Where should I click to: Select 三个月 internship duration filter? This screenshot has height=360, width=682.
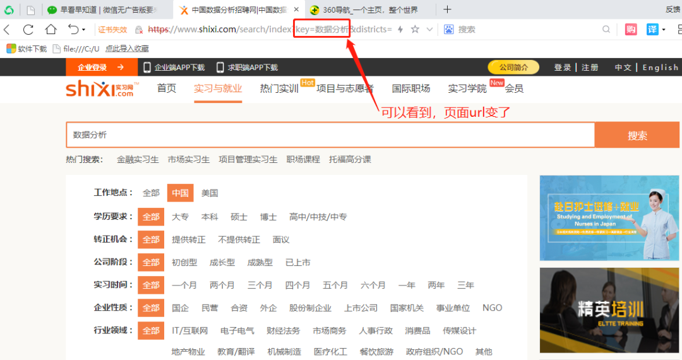(x=260, y=285)
